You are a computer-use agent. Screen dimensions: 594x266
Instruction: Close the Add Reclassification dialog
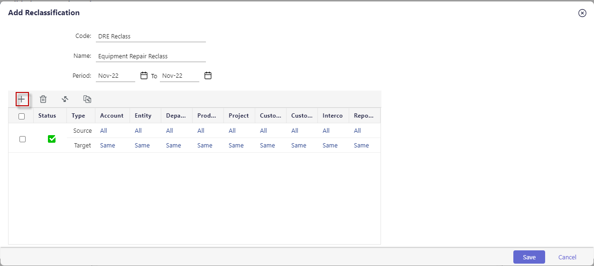click(x=582, y=13)
